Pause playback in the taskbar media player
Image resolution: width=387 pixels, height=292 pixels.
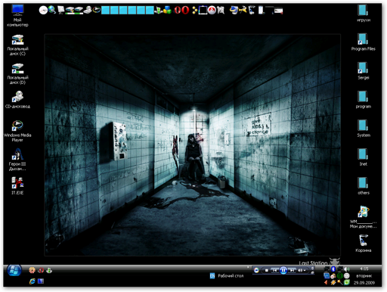pyautogui.click(x=283, y=271)
